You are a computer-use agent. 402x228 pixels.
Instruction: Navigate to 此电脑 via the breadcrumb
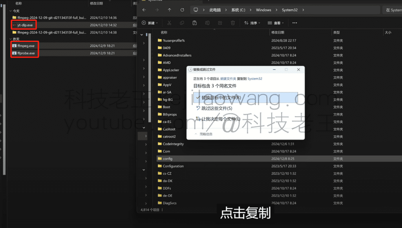tap(214, 10)
